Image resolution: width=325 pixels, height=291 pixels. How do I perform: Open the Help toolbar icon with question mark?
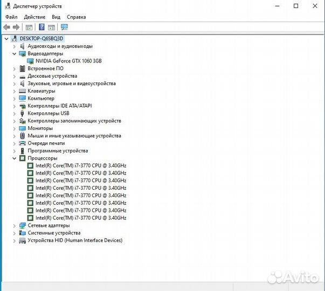[42, 27]
